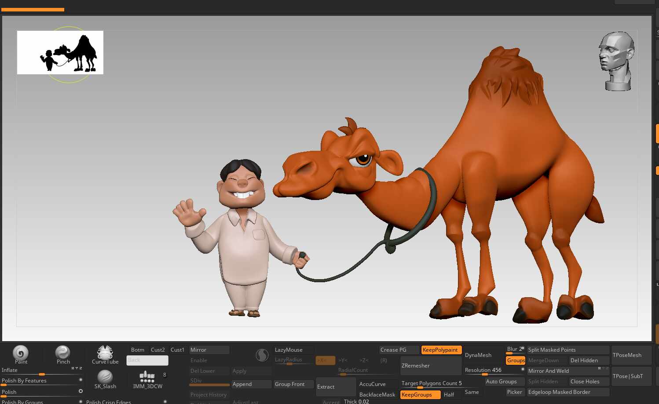Enable LazyMouse
Screen dimensions: 659x404
tap(293, 350)
